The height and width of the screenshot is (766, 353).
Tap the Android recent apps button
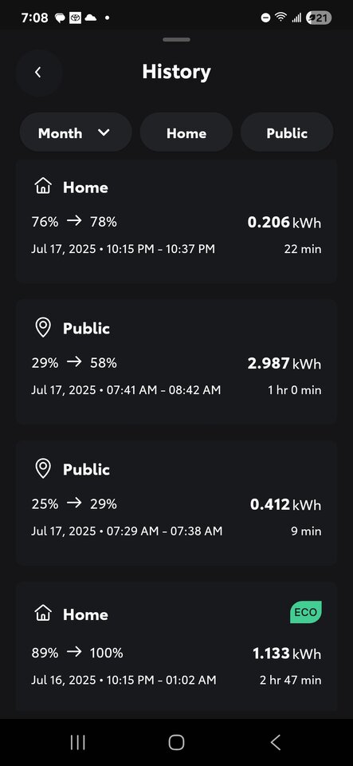[x=78, y=743]
